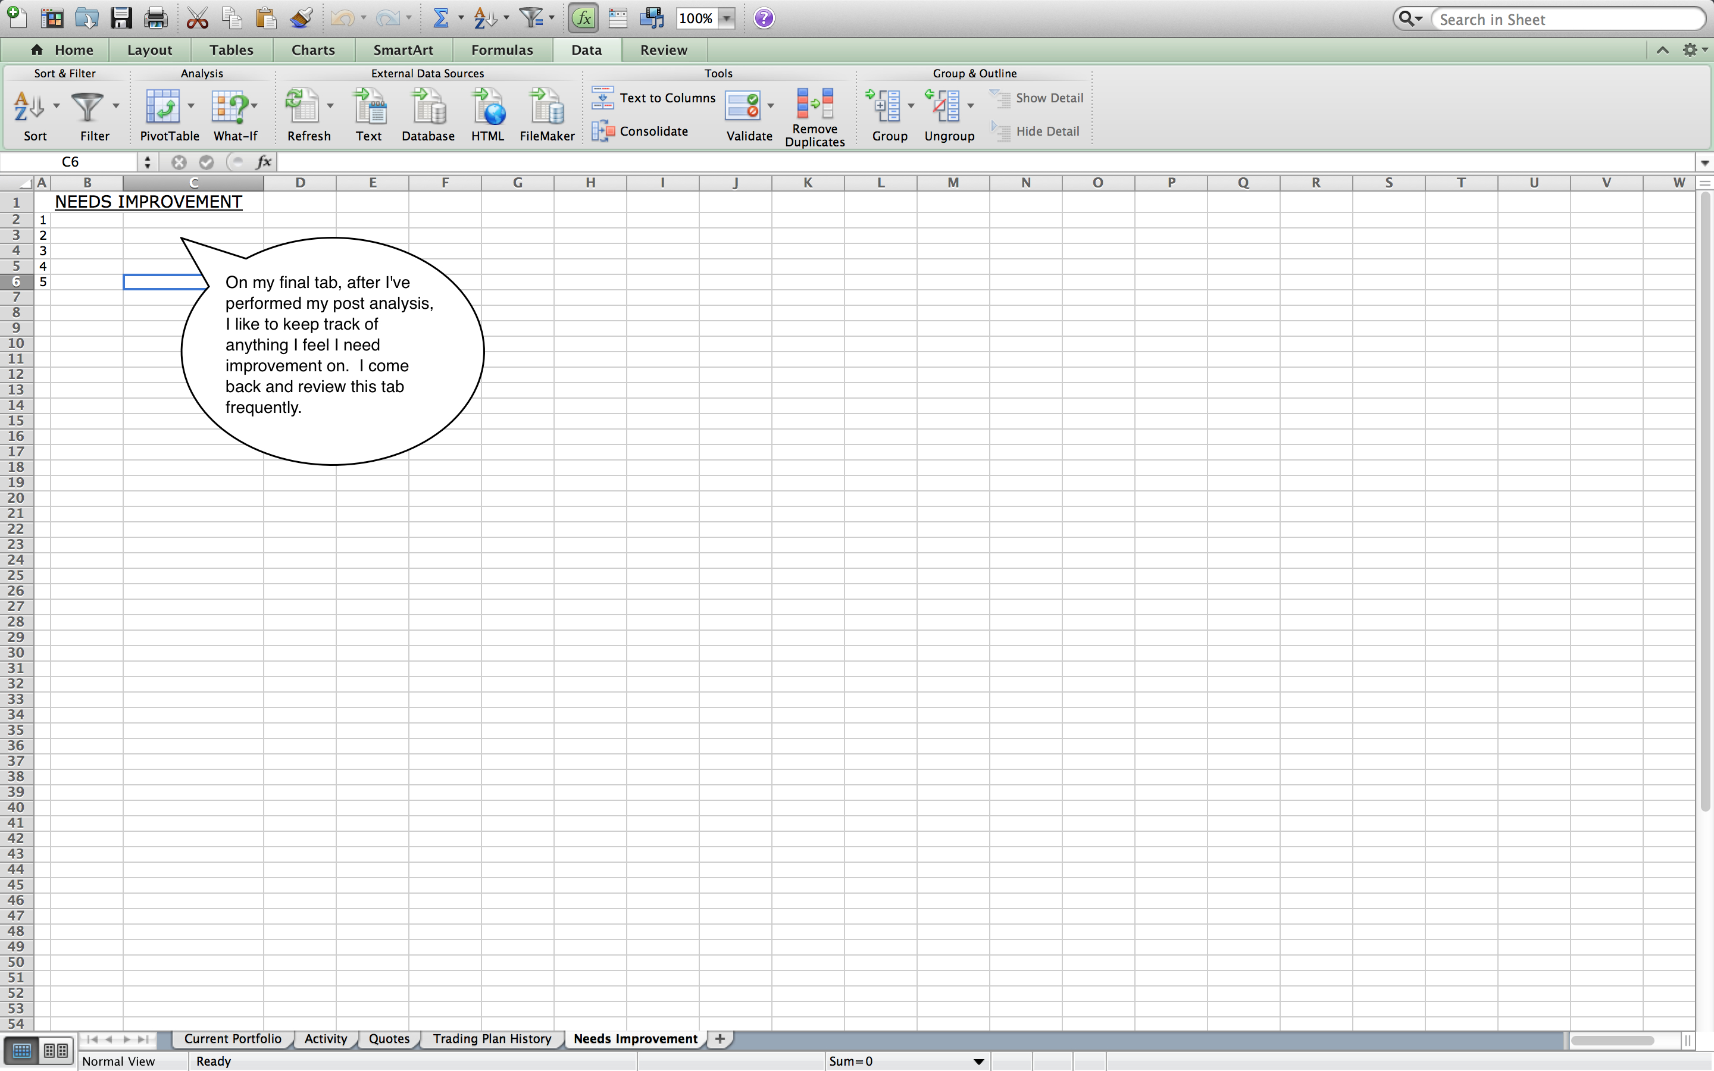
Task: Import data from HTML source
Action: click(488, 107)
